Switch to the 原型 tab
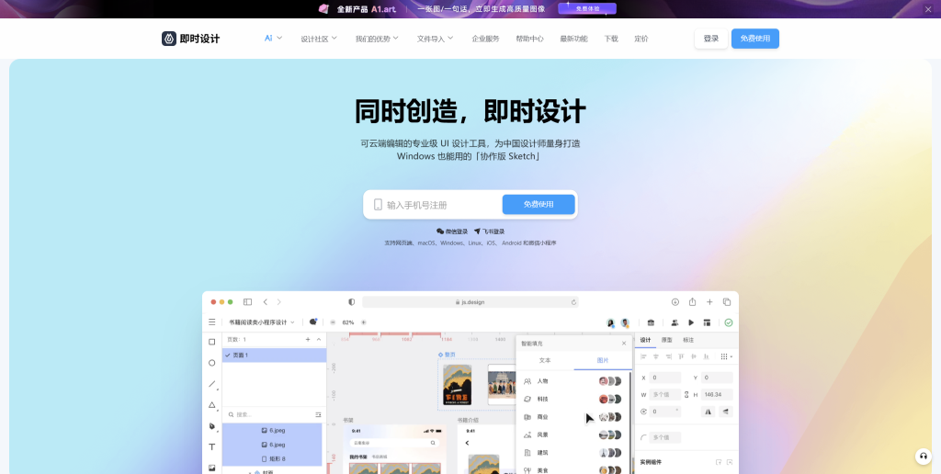This screenshot has height=474, width=941. (x=667, y=340)
